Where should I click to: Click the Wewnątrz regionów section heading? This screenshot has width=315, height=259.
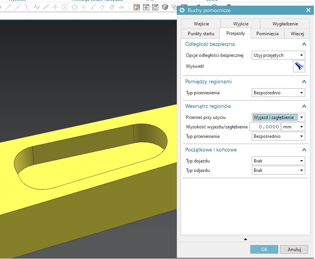[208, 106]
